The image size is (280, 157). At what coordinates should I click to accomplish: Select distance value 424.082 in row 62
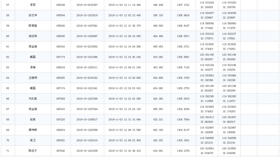click(158, 57)
